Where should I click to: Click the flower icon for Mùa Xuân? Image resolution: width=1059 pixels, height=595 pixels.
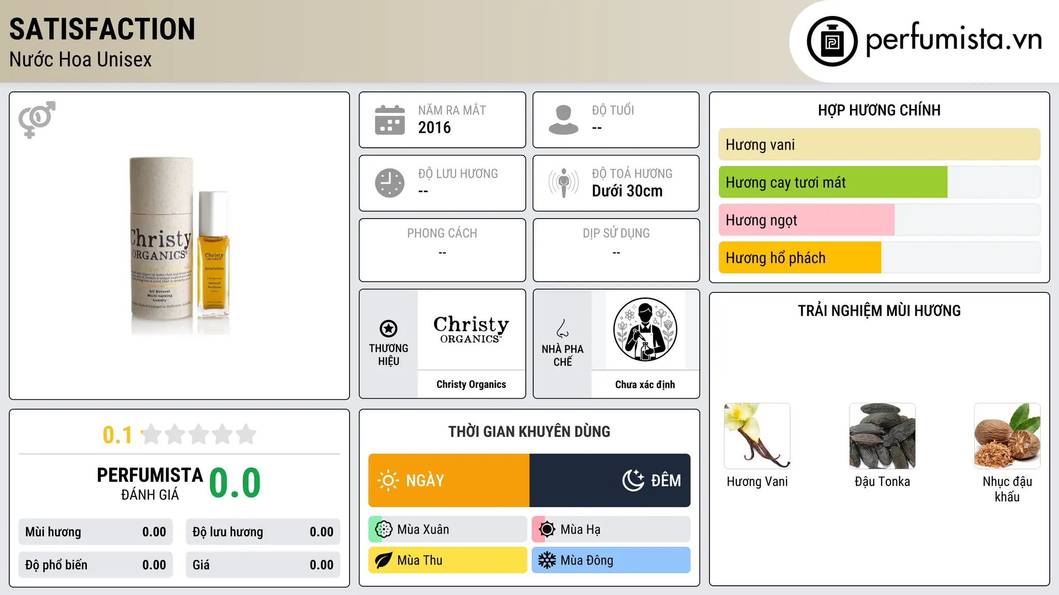pyautogui.click(x=384, y=529)
